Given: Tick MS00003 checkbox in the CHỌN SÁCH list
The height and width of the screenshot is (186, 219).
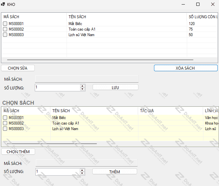Looking at the screenshot, I should [5, 128].
